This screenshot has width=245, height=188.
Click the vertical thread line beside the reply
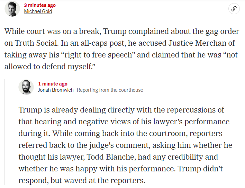pos(5,132)
